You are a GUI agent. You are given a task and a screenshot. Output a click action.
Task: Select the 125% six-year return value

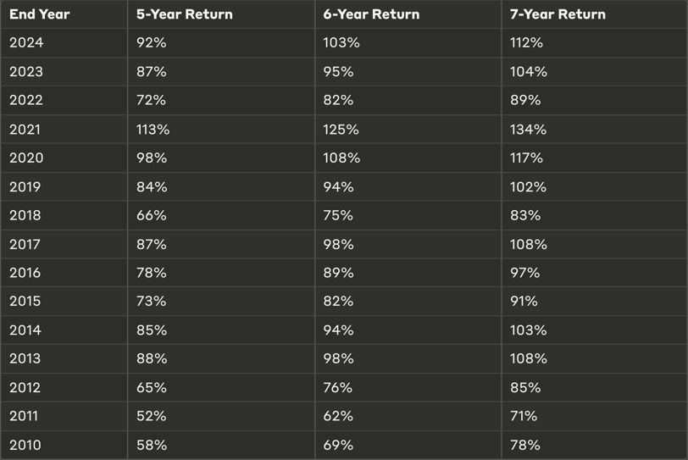(x=341, y=130)
